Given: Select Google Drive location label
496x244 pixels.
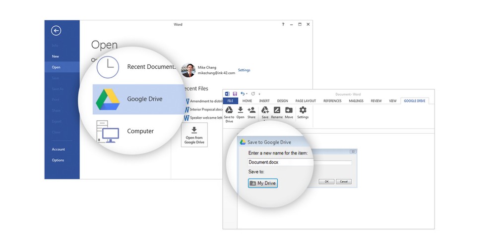Looking at the screenshot, I should click(x=144, y=99).
